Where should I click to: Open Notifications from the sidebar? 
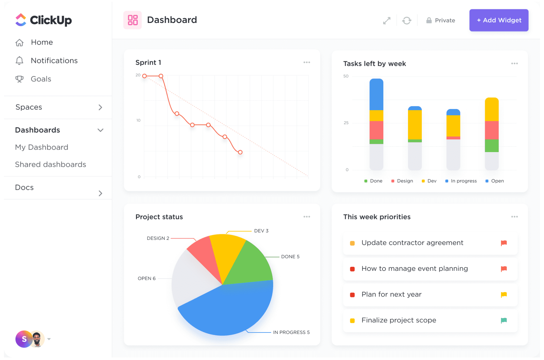pos(54,60)
